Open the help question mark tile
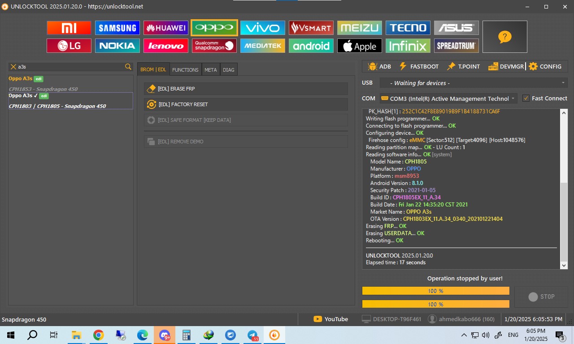The width and height of the screenshot is (574, 344). 505,37
